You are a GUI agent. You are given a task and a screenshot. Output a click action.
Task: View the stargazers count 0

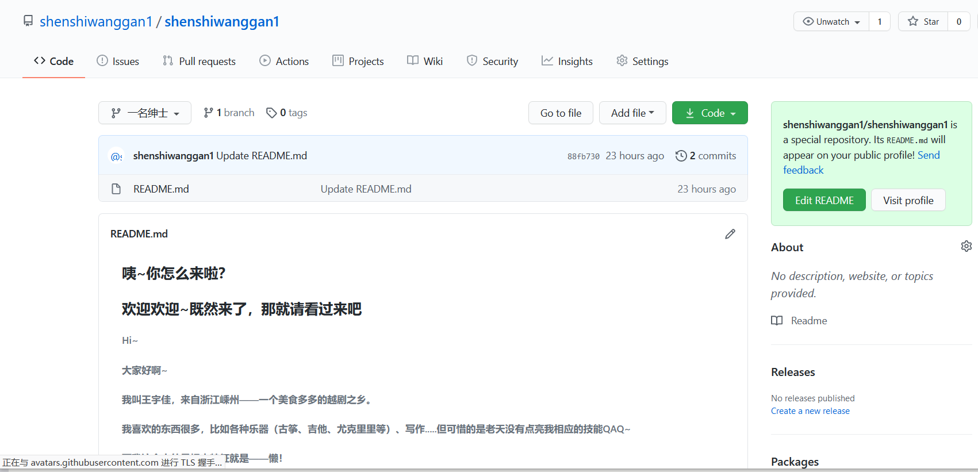(959, 21)
